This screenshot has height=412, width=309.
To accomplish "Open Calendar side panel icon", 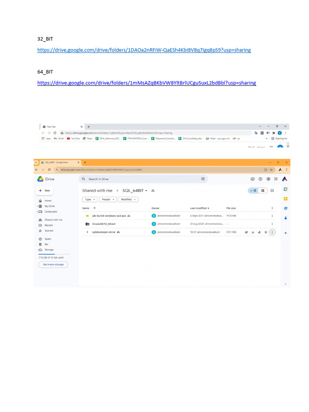I will click(286, 189).
